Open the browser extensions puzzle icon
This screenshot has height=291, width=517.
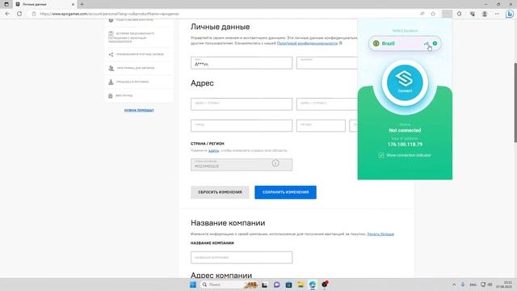pos(460,14)
